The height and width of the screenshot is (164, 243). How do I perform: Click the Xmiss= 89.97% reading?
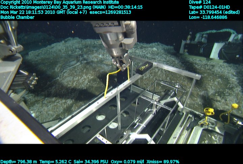(x=163, y=162)
